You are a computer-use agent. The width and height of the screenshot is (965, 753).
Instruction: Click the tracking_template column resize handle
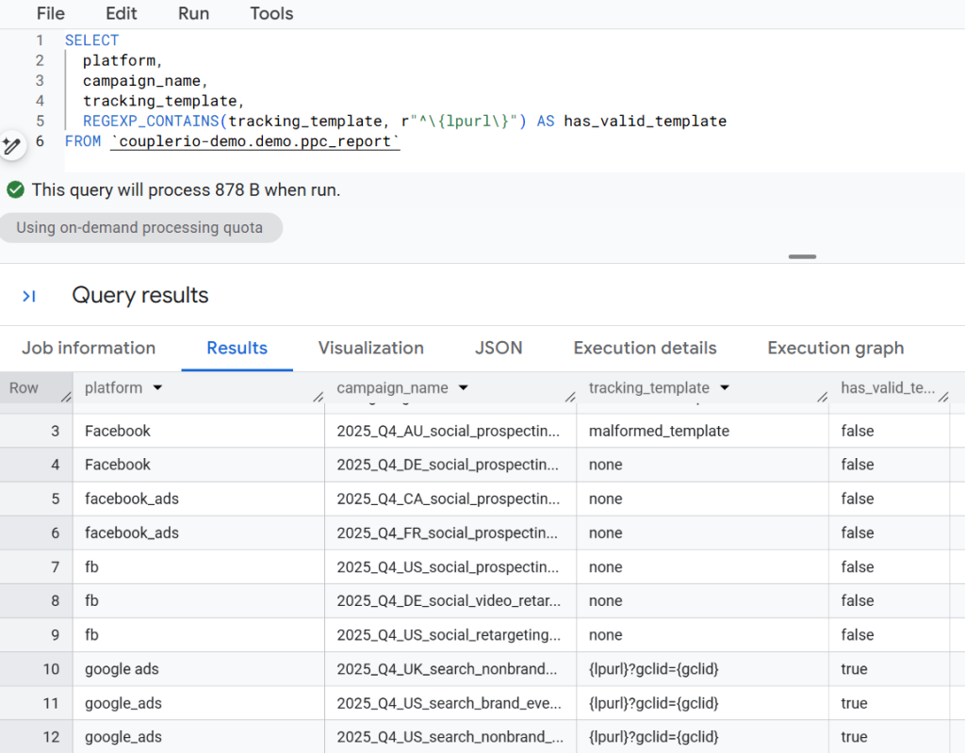[822, 397]
